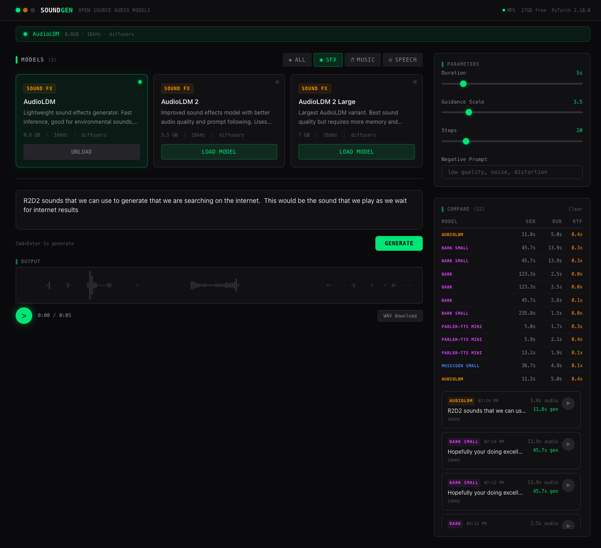Adjust the Duration slider handle
601x548 pixels.
(463, 84)
